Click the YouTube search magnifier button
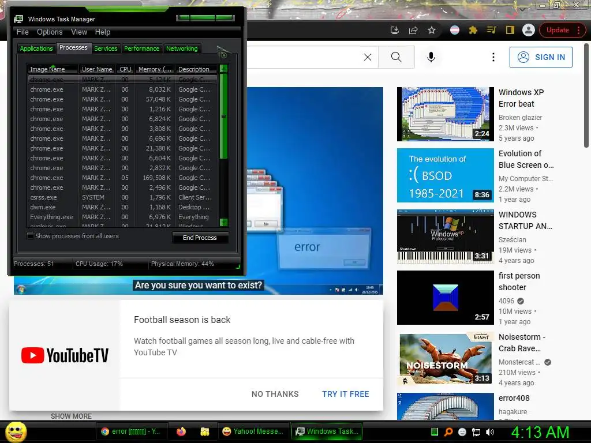Screen dimensions: 591x443 (396, 57)
